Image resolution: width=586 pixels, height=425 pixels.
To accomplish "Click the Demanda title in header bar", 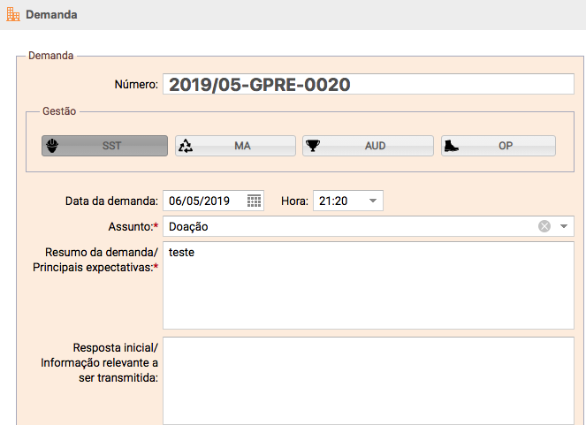I will [x=51, y=14].
